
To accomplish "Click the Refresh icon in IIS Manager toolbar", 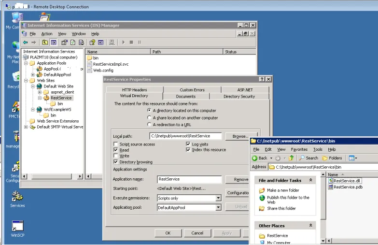I will [72, 43].
